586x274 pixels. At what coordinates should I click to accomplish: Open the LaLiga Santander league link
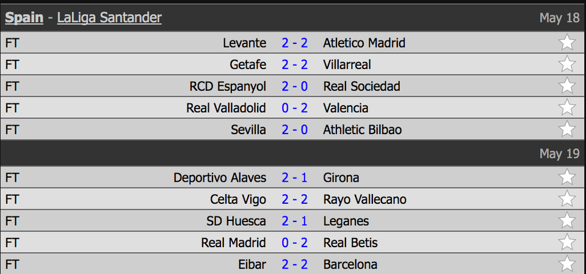109,18
